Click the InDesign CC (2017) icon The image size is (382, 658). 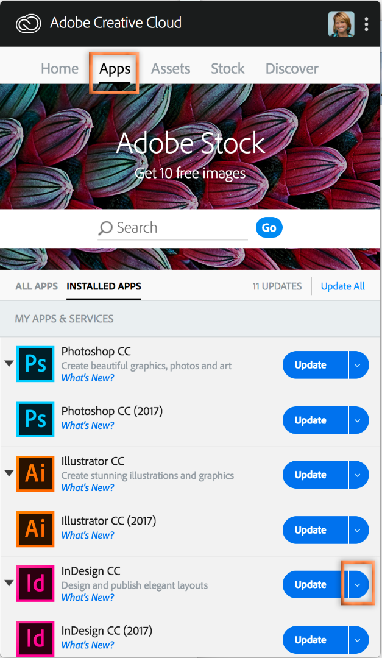click(x=35, y=639)
